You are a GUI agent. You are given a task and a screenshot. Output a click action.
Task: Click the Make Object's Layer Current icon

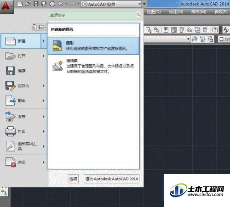pos(195,39)
